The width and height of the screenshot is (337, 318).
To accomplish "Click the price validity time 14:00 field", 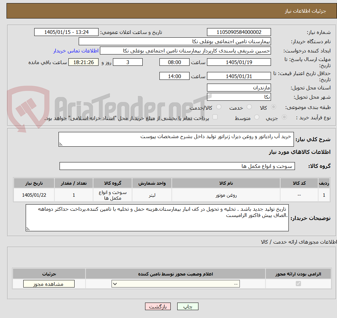I will (x=174, y=76).
